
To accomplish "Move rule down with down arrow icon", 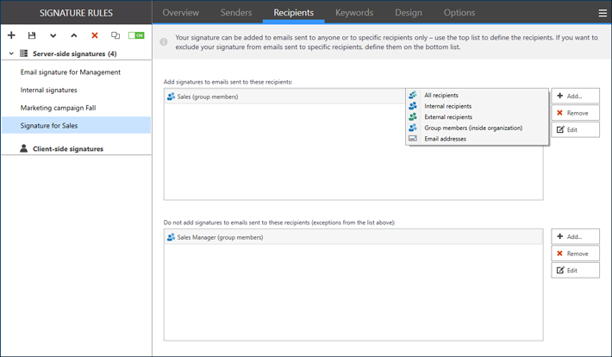I will (53, 35).
